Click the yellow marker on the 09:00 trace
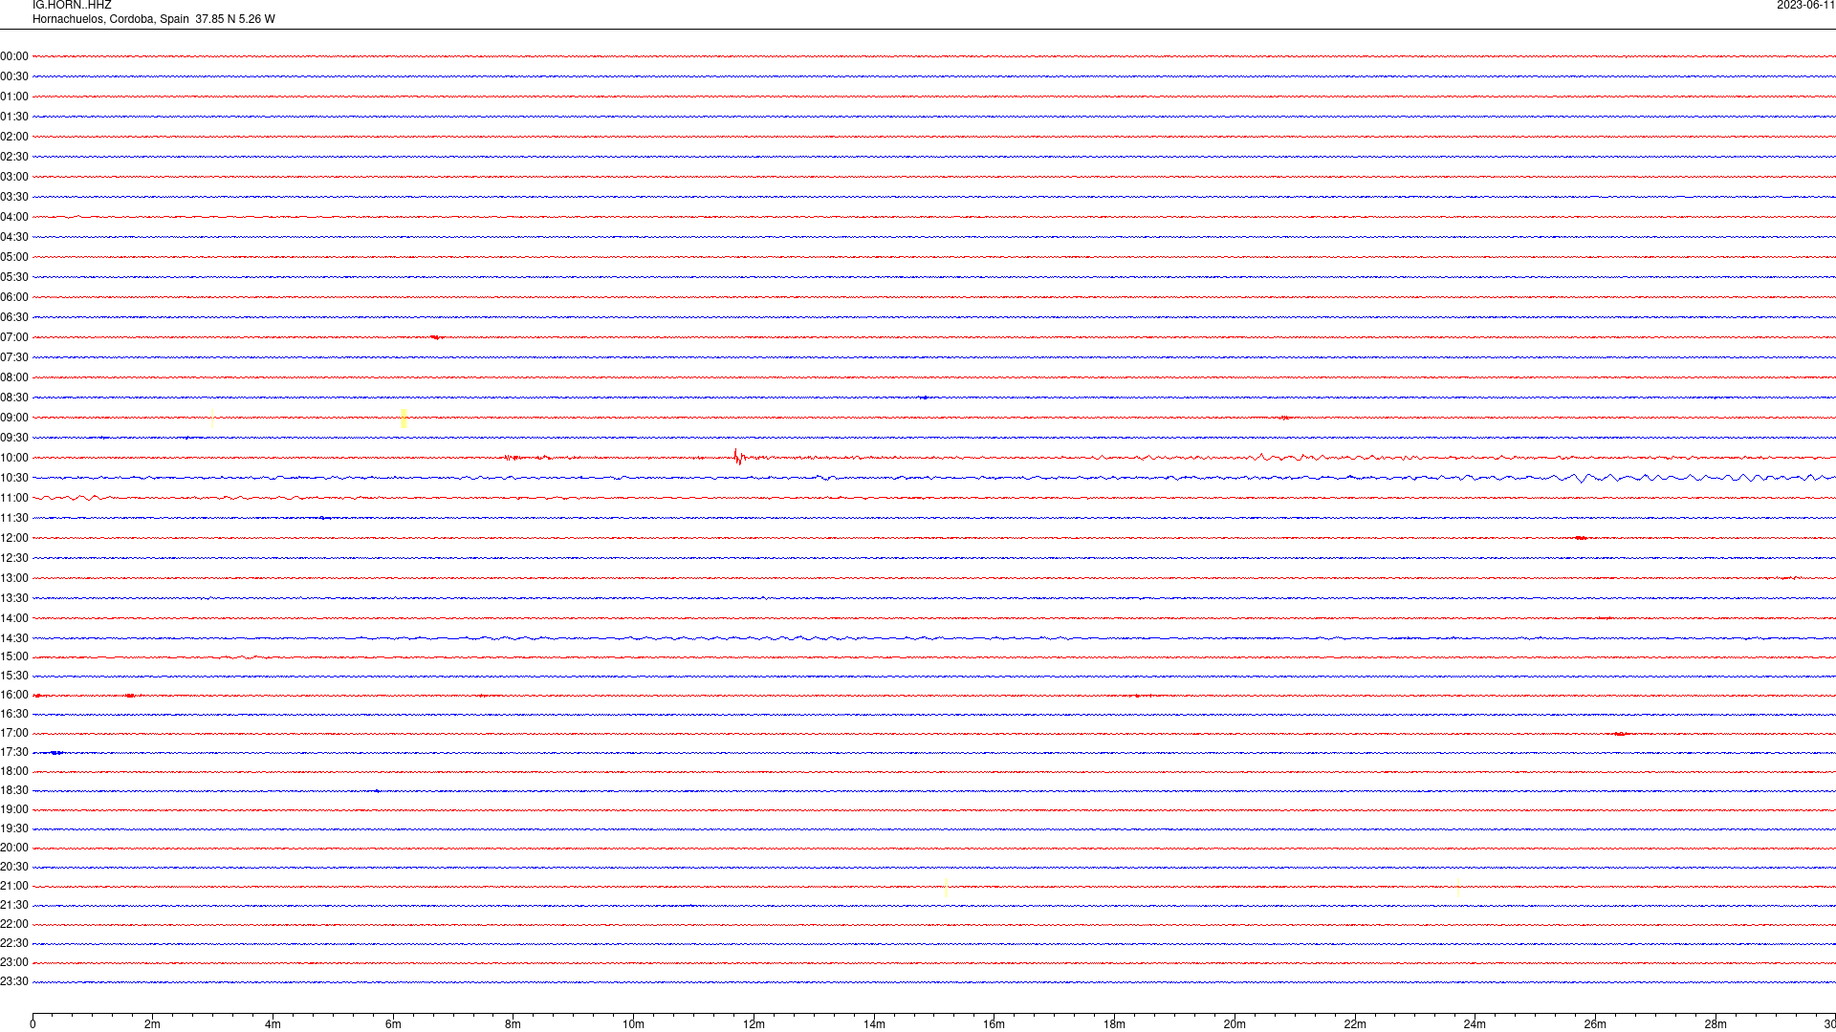The height and width of the screenshot is (1032, 1836). point(404,418)
